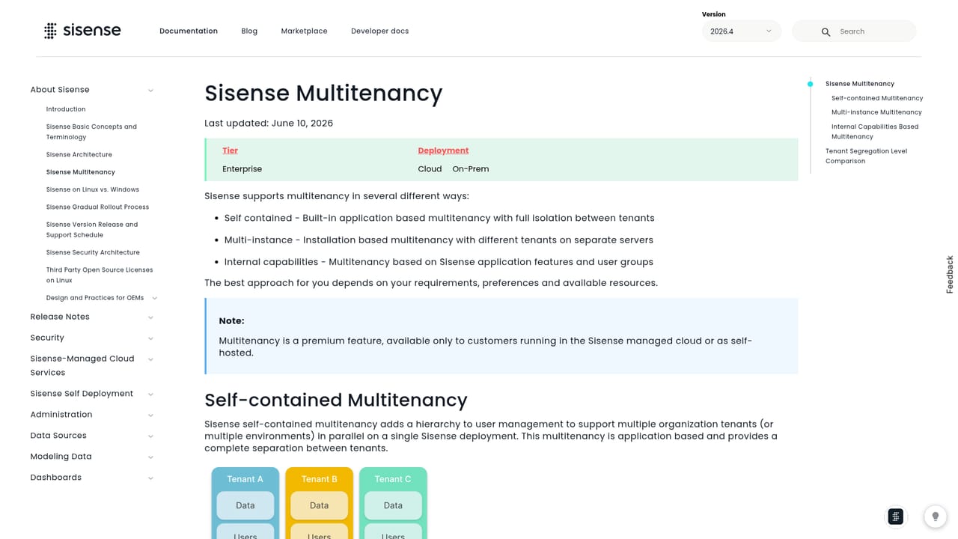Select Sisense Multitenancy in left sidebar
This screenshot has width=958, height=539.
[81, 172]
